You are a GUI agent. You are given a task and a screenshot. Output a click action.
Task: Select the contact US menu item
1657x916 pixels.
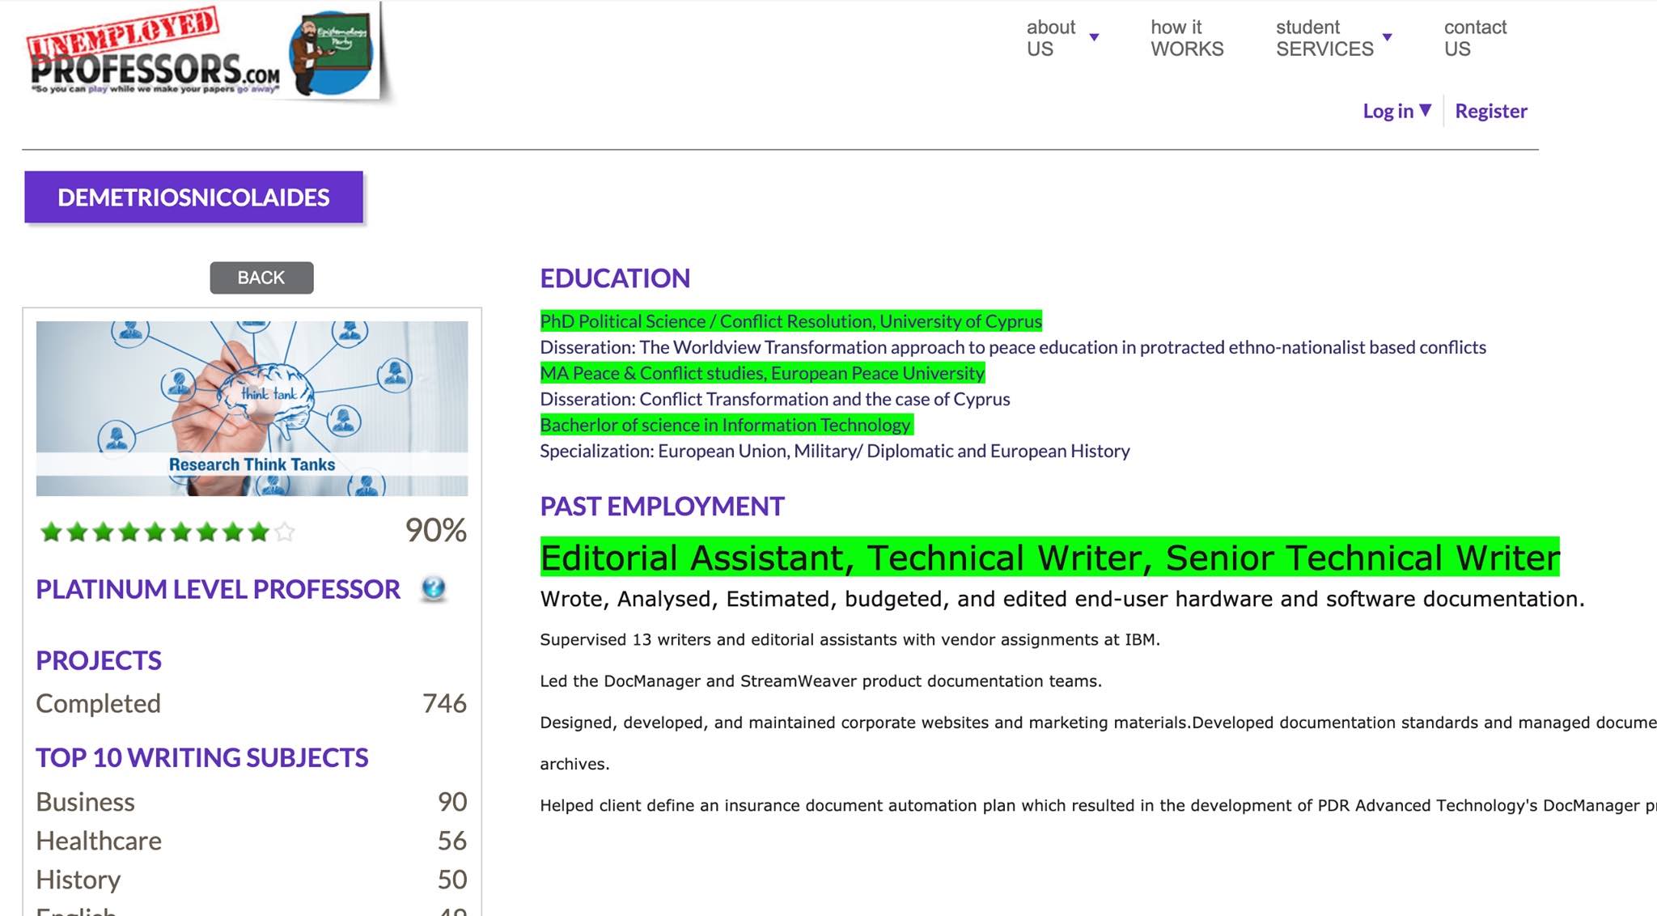click(x=1475, y=38)
